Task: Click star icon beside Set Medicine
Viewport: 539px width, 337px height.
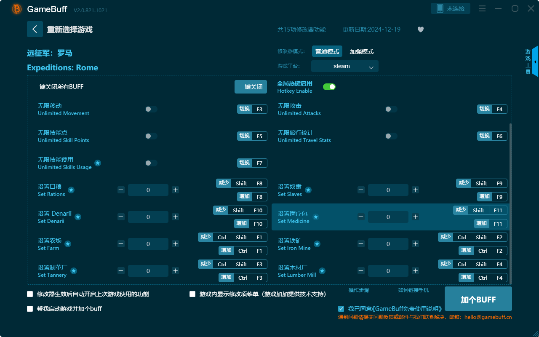Action: pyautogui.click(x=316, y=217)
